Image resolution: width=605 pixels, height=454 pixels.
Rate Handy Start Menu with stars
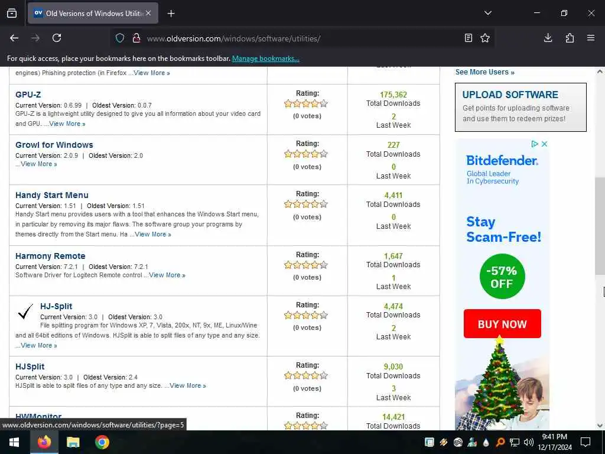pos(306,204)
